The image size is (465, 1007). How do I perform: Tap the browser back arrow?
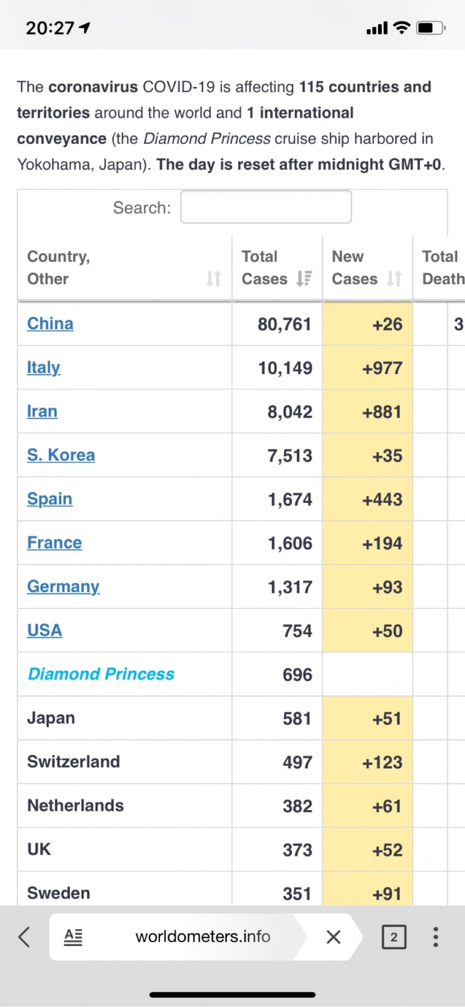coord(24,937)
